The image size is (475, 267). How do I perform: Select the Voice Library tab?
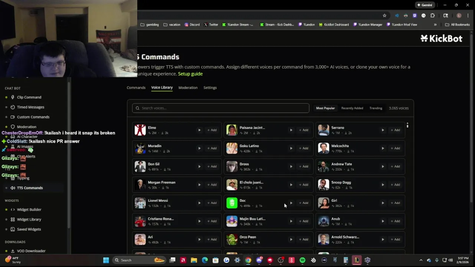162,88
